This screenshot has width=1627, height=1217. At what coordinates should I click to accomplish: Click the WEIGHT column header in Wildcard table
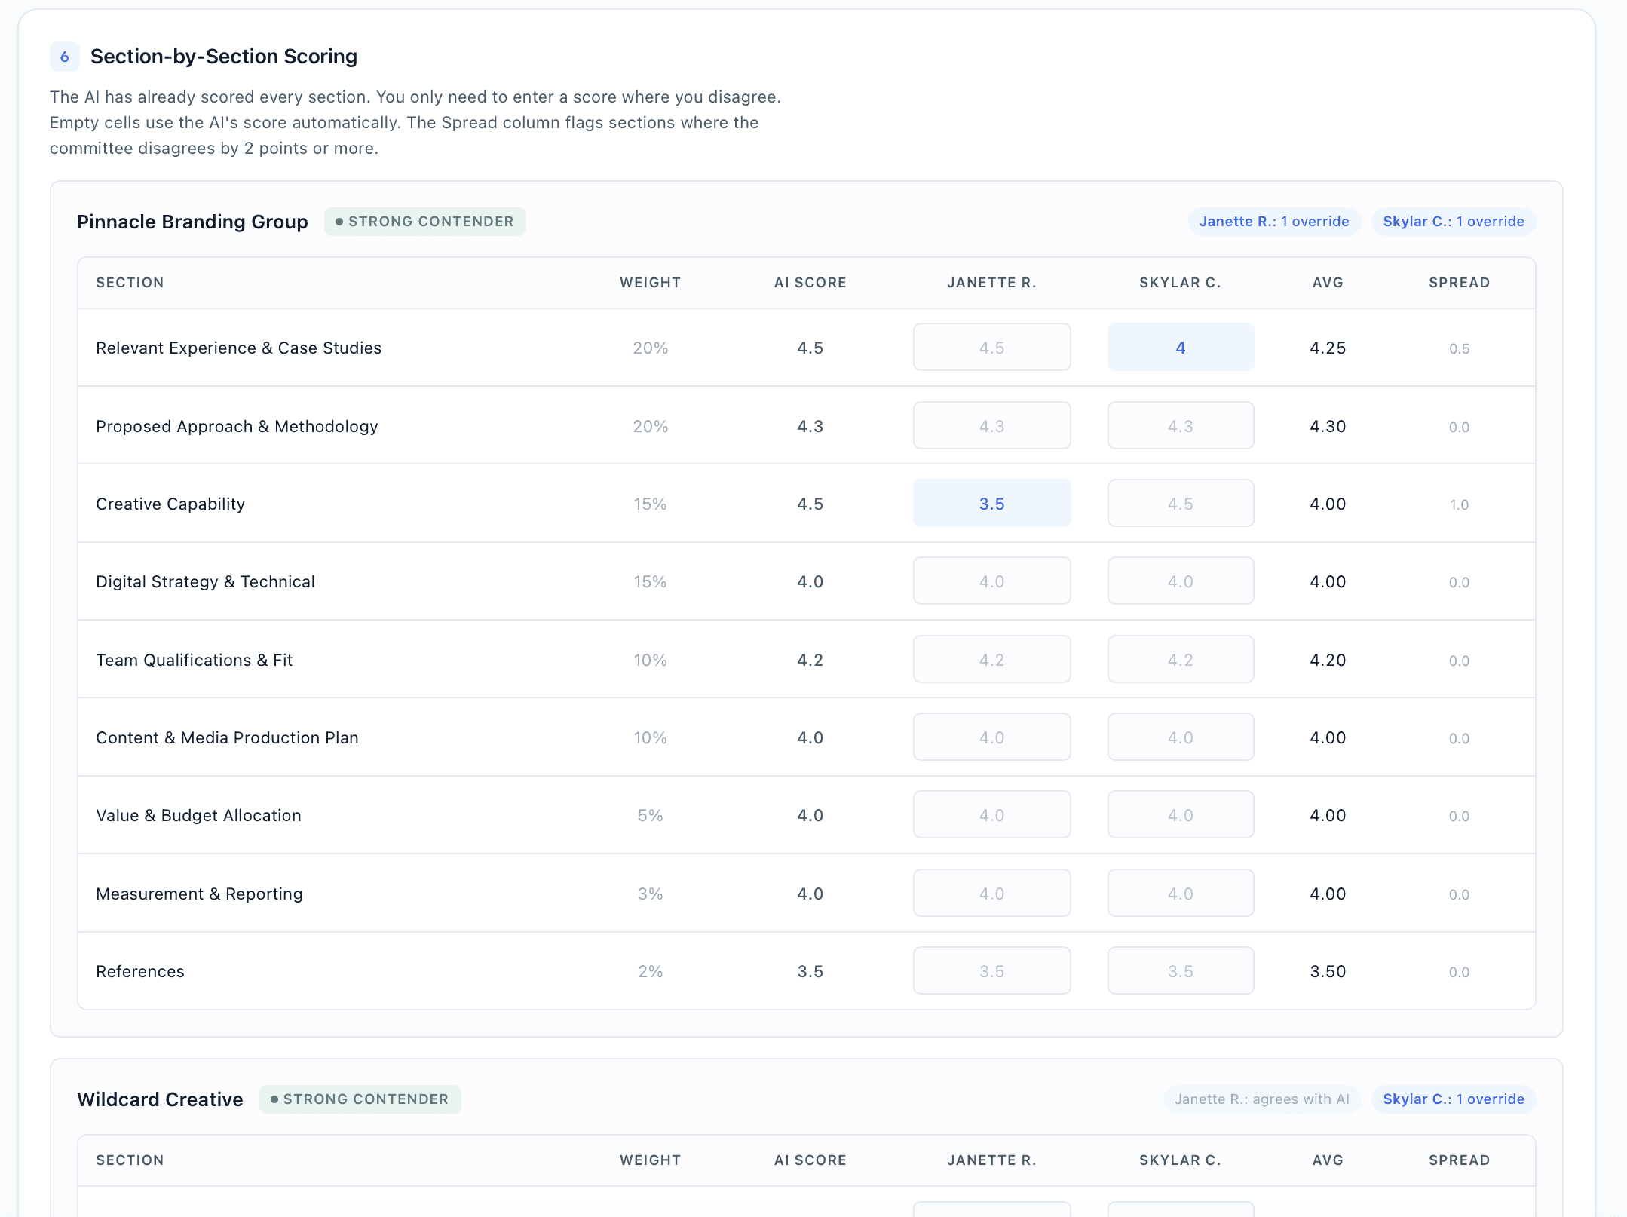[650, 1160]
